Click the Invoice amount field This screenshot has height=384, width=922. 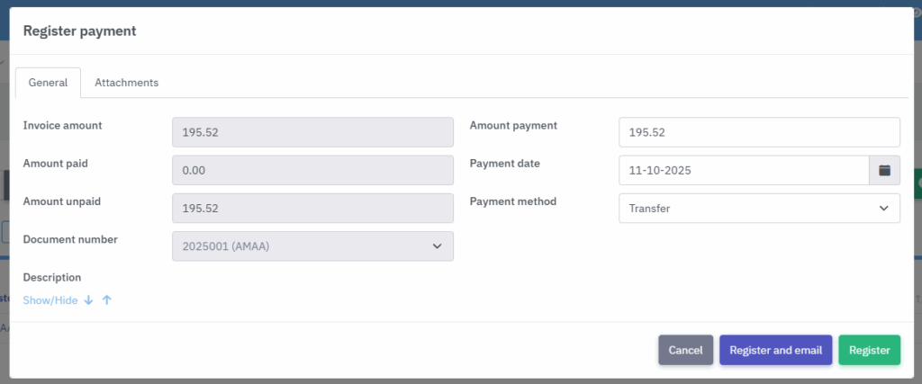point(312,132)
